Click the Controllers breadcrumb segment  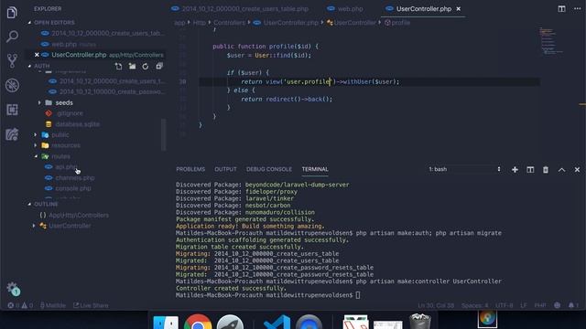tap(229, 23)
